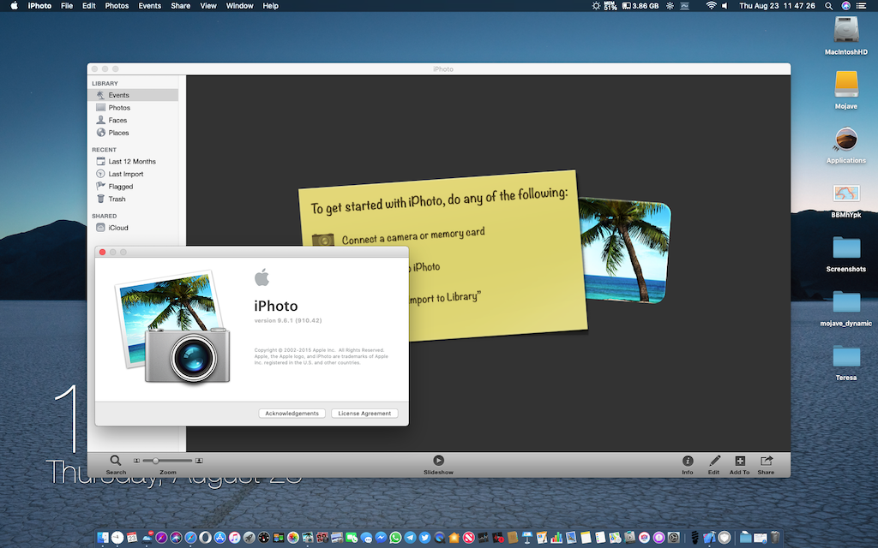Launch Keynote from the Dock
The width and height of the screenshot is (878, 548).
tap(527, 538)
